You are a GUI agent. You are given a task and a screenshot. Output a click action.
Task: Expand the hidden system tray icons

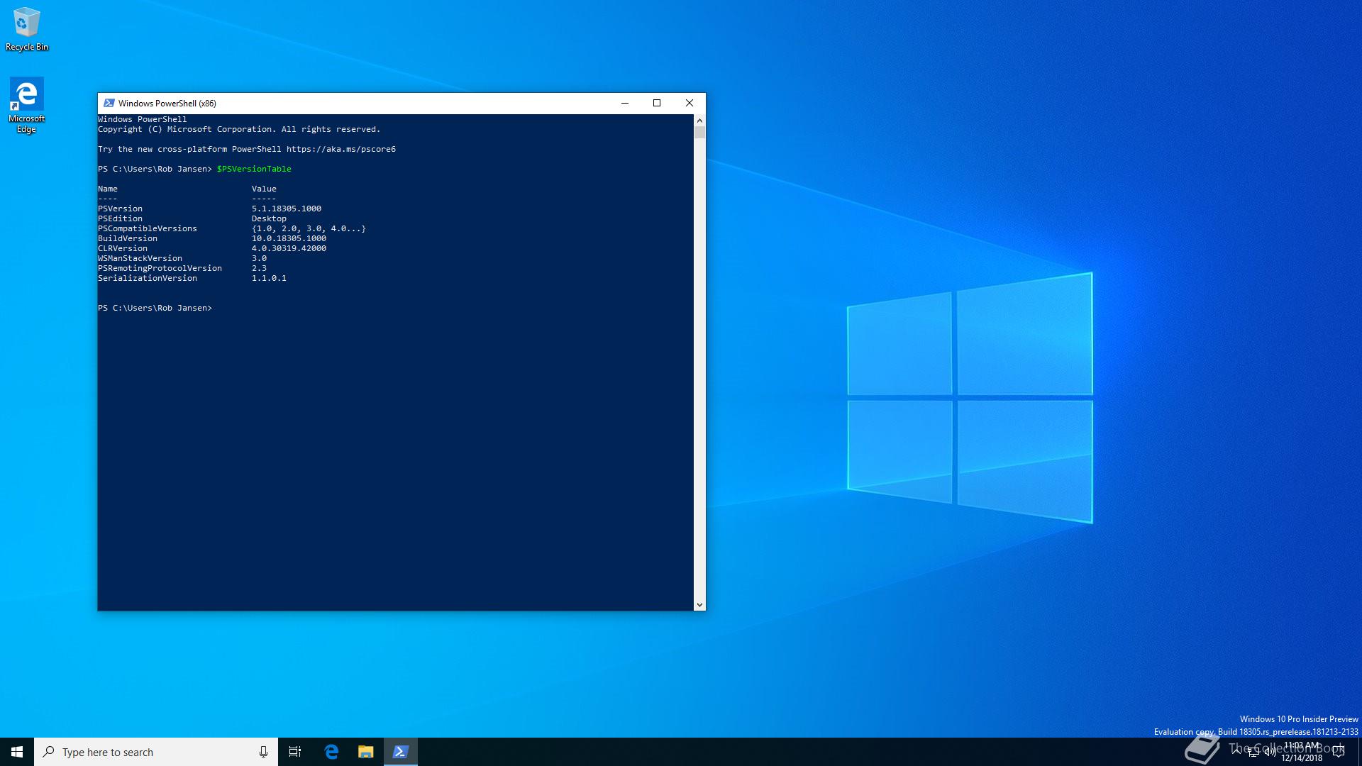[1236, 750]
